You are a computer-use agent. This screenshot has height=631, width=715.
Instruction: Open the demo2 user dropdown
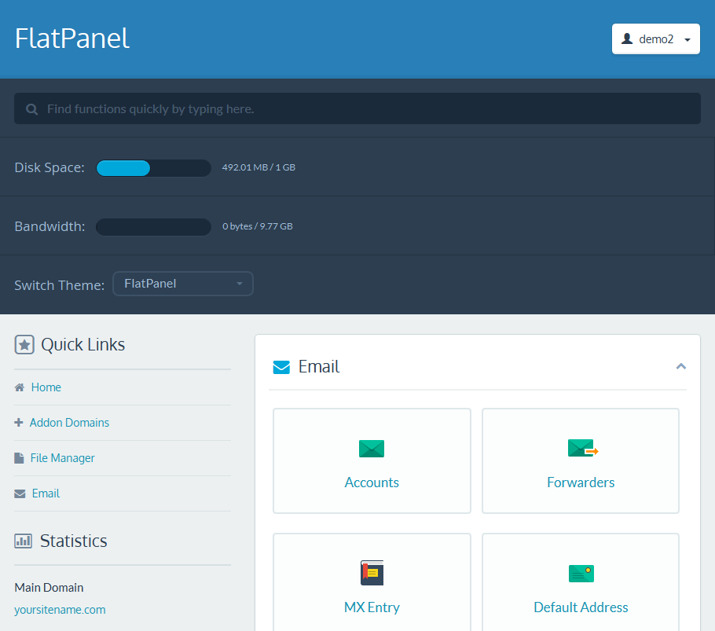click(x=656, y=39)
